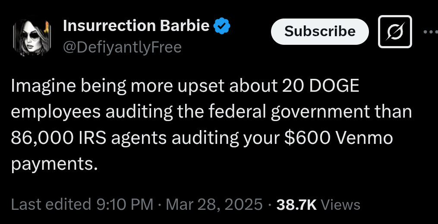View edit history via "Last edited"

tap(51, 204)
